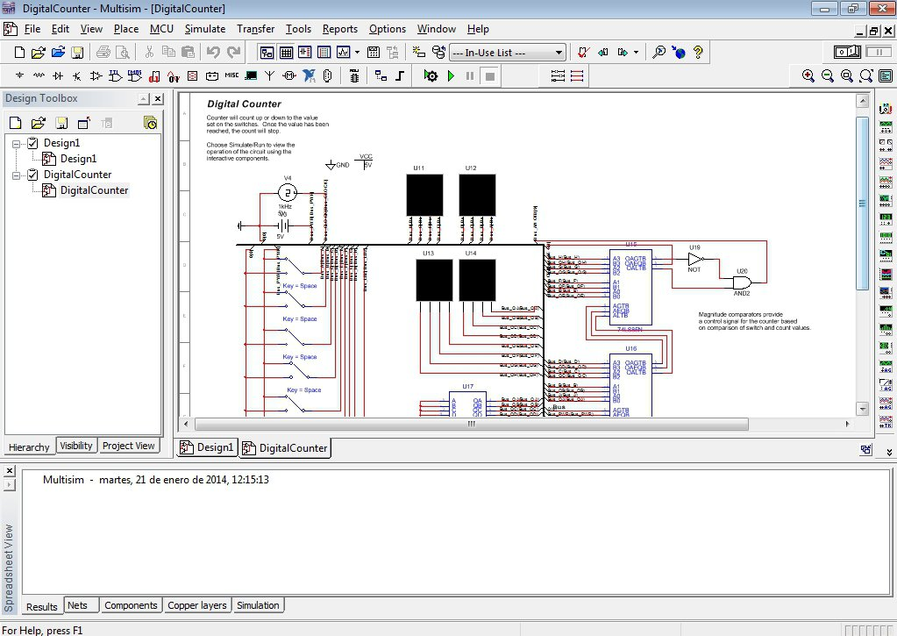897x636 pixels.
Task: Toggle the Spreadsheet View toolbar button
Action: tap(285, 53)
